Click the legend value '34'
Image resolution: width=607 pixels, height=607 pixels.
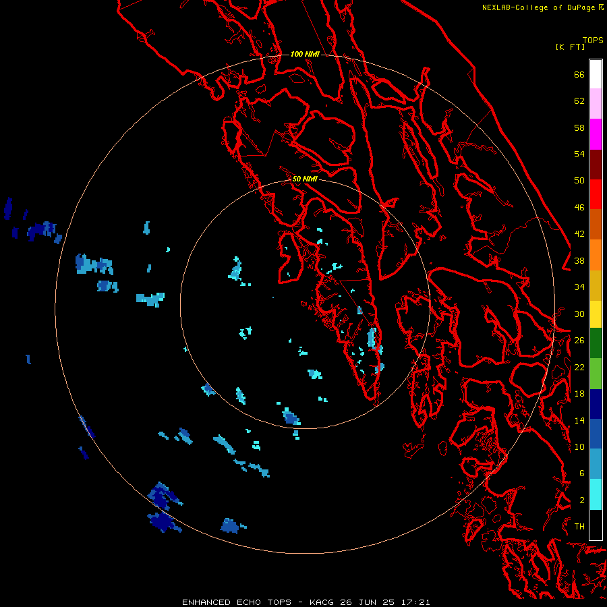579,287
